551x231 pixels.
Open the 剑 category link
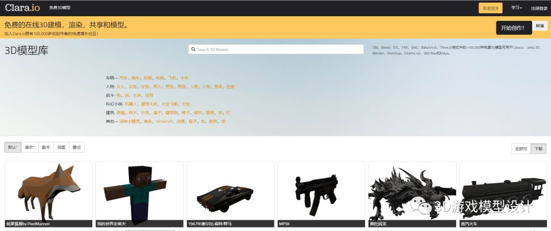pyautogui.click(x=127, y=95)
